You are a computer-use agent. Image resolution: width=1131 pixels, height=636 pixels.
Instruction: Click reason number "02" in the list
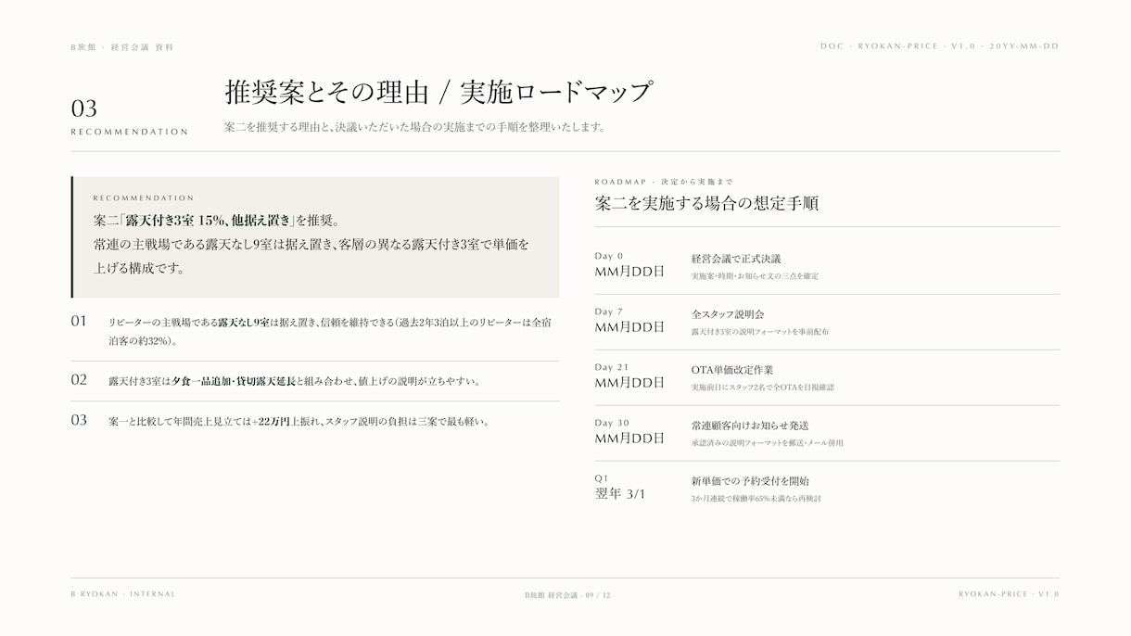tap(79, 379)
